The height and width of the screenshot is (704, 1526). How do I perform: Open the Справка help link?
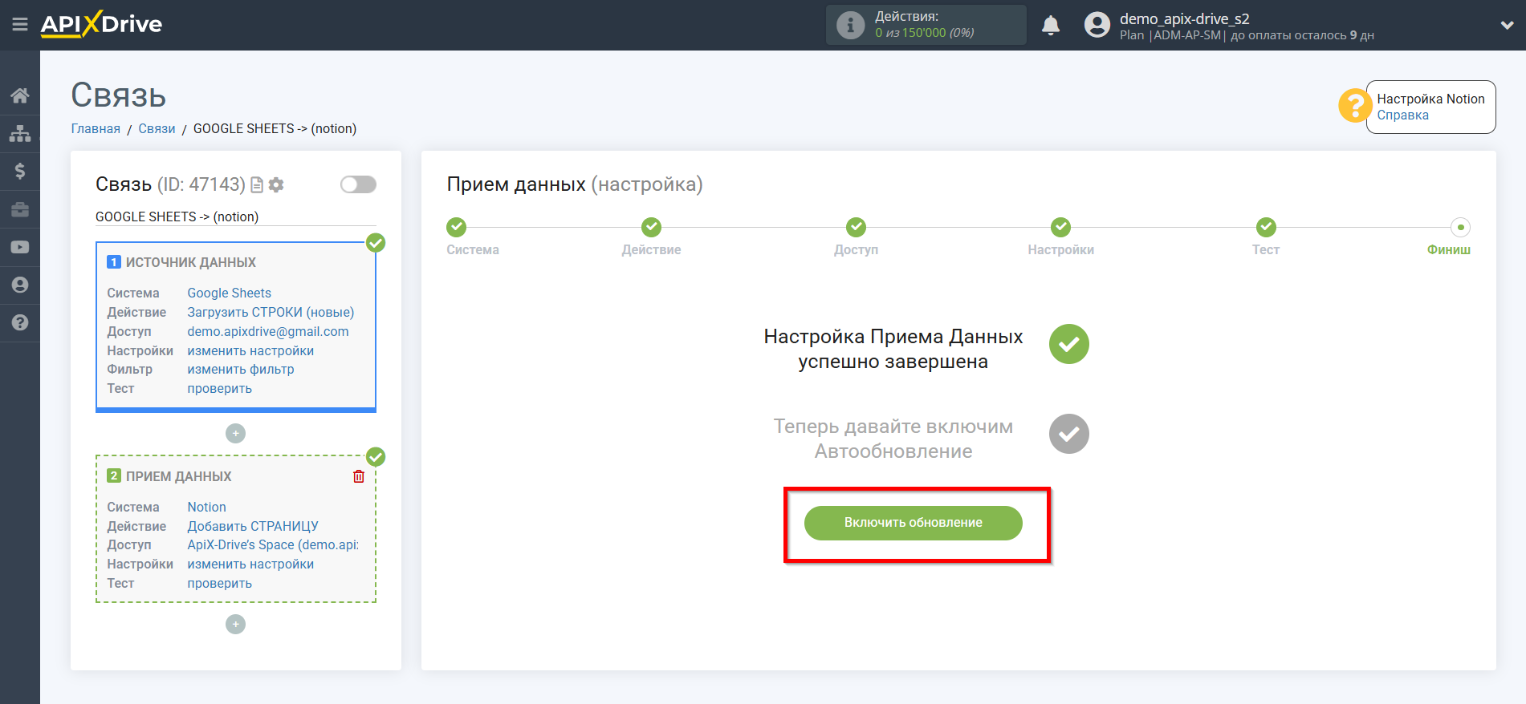(x=1402, y=115)
